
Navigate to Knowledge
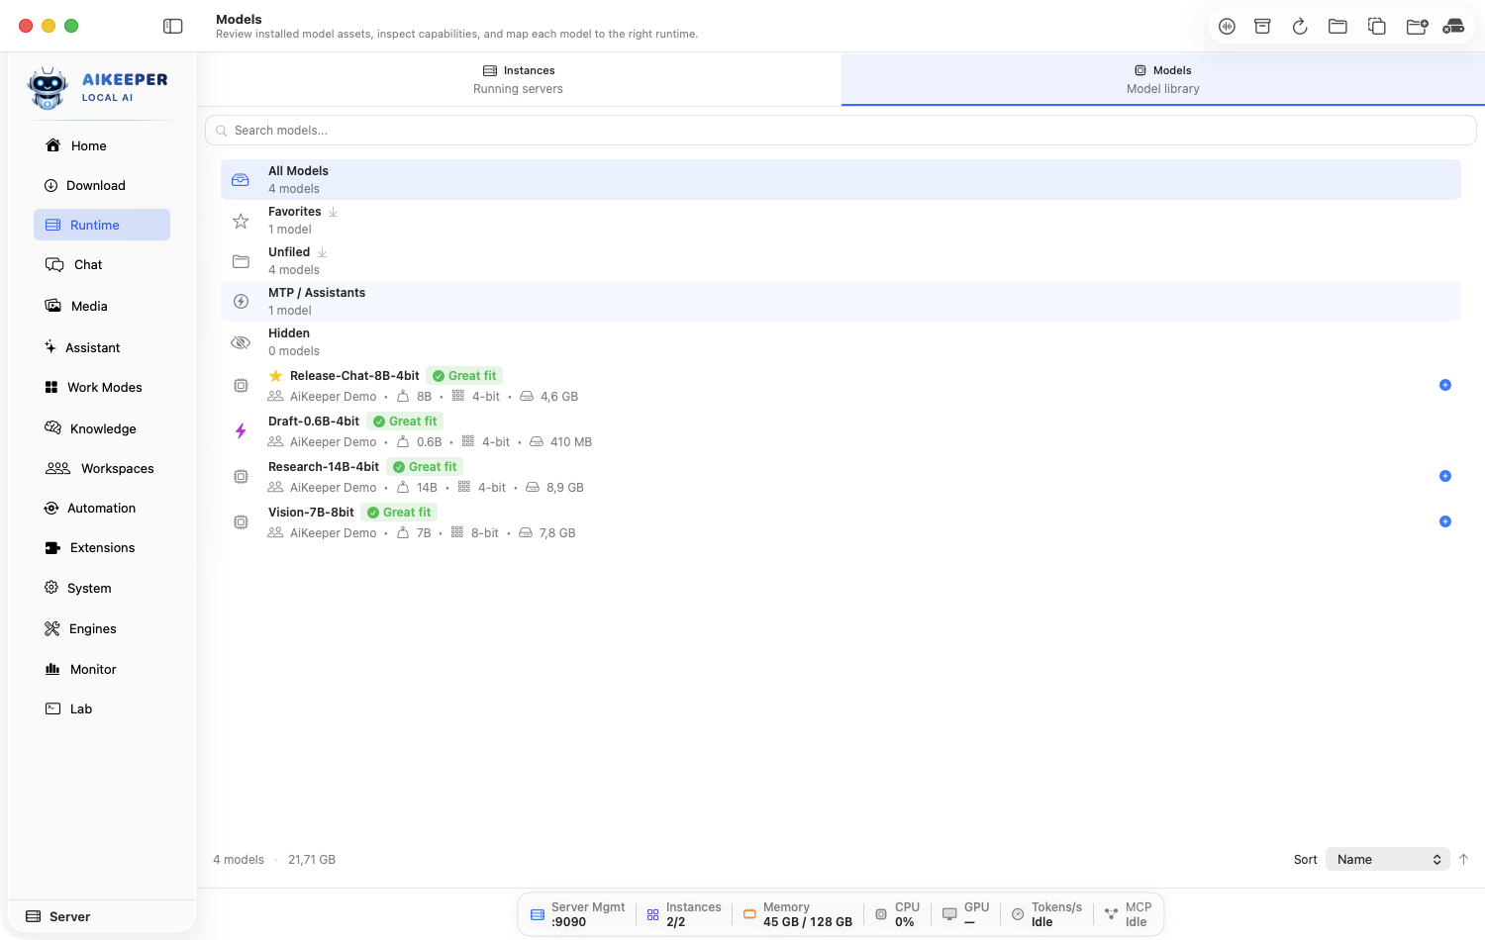point(102,428)
